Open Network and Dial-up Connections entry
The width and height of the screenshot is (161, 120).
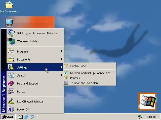point(90,73)
